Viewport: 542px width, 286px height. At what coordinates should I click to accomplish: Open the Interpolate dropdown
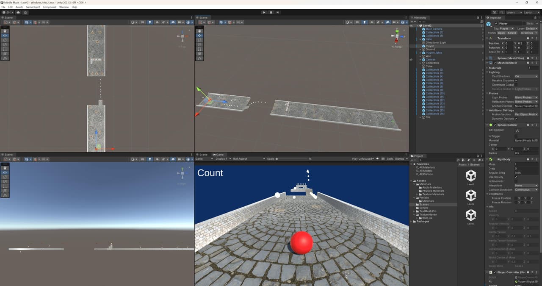click(526, 186)
